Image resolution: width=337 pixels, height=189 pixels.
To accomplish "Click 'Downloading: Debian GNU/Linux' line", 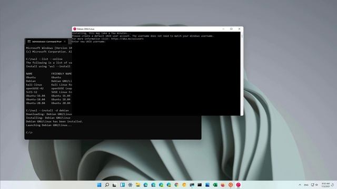I will coord(49,114).
